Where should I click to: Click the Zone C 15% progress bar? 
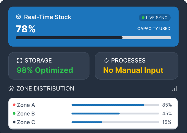[115, 122]
